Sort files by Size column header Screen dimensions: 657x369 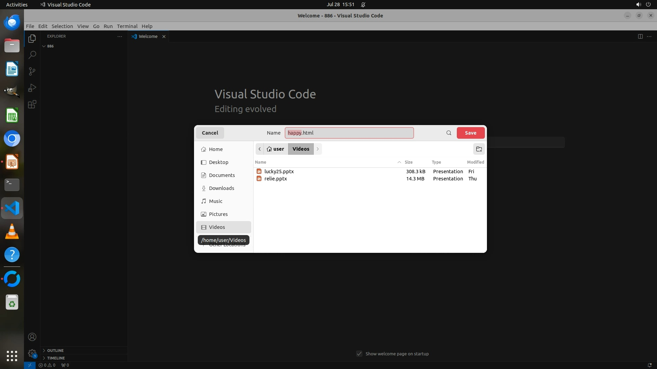[x=408, y=162]
